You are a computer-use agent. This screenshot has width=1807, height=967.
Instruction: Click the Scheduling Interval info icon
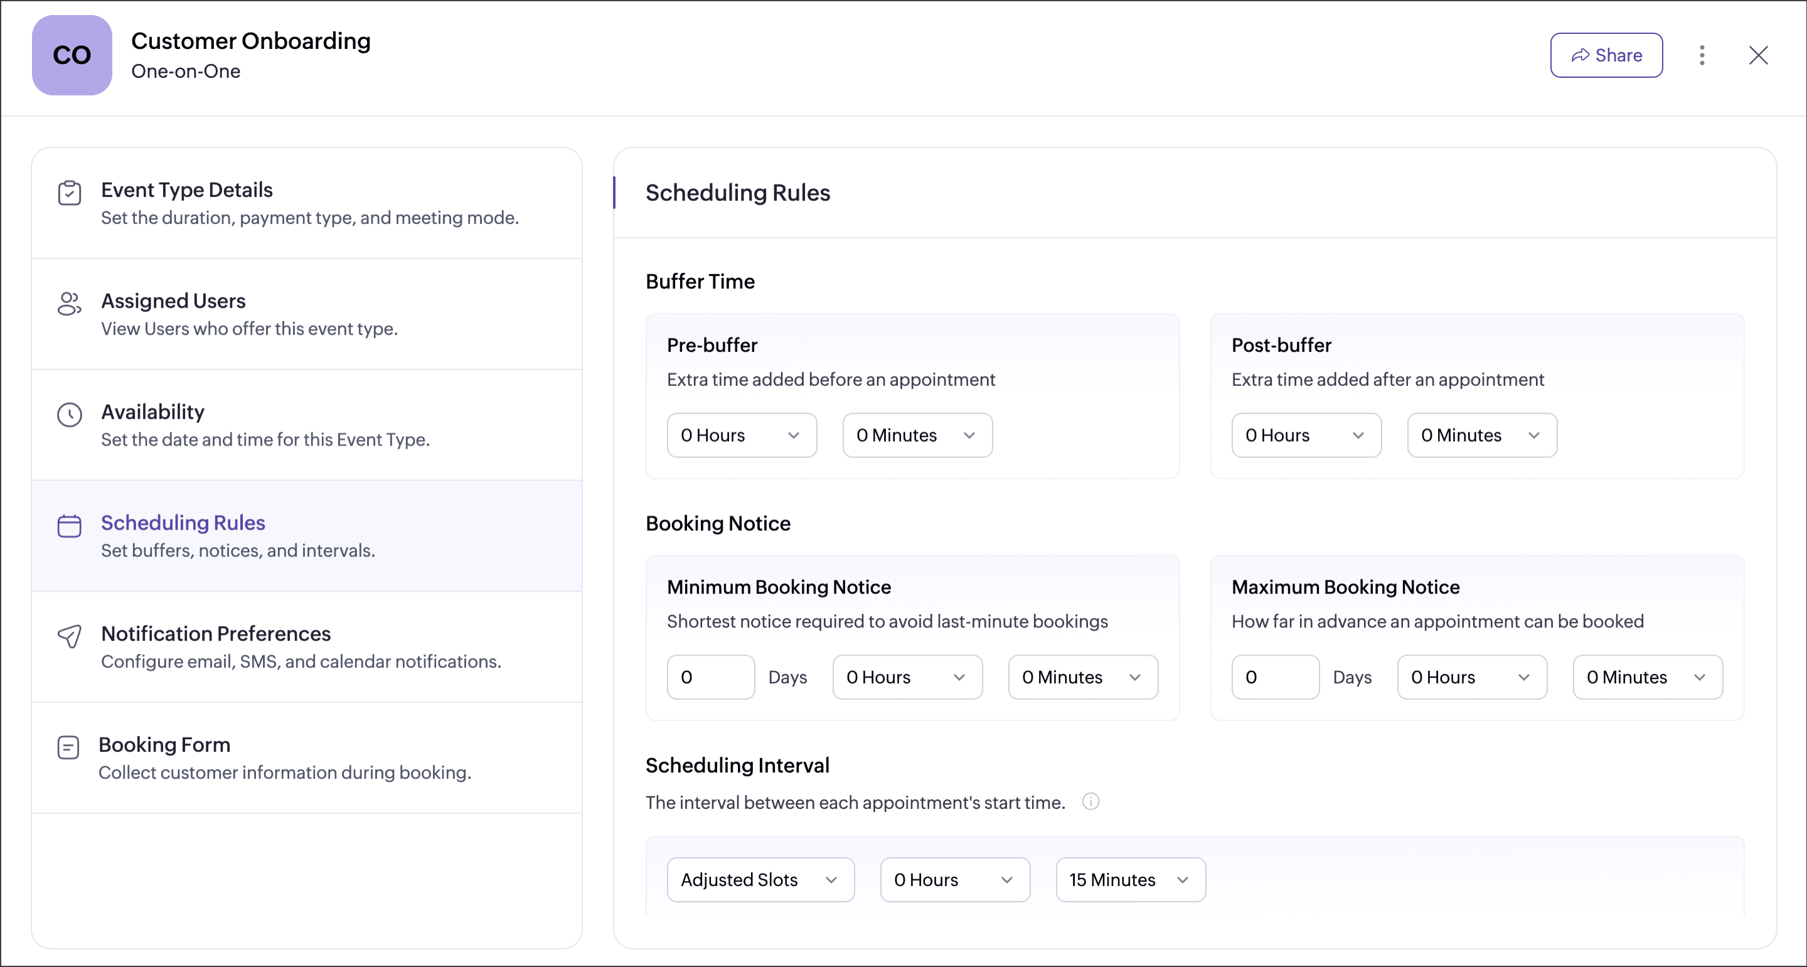[1090, 801]
